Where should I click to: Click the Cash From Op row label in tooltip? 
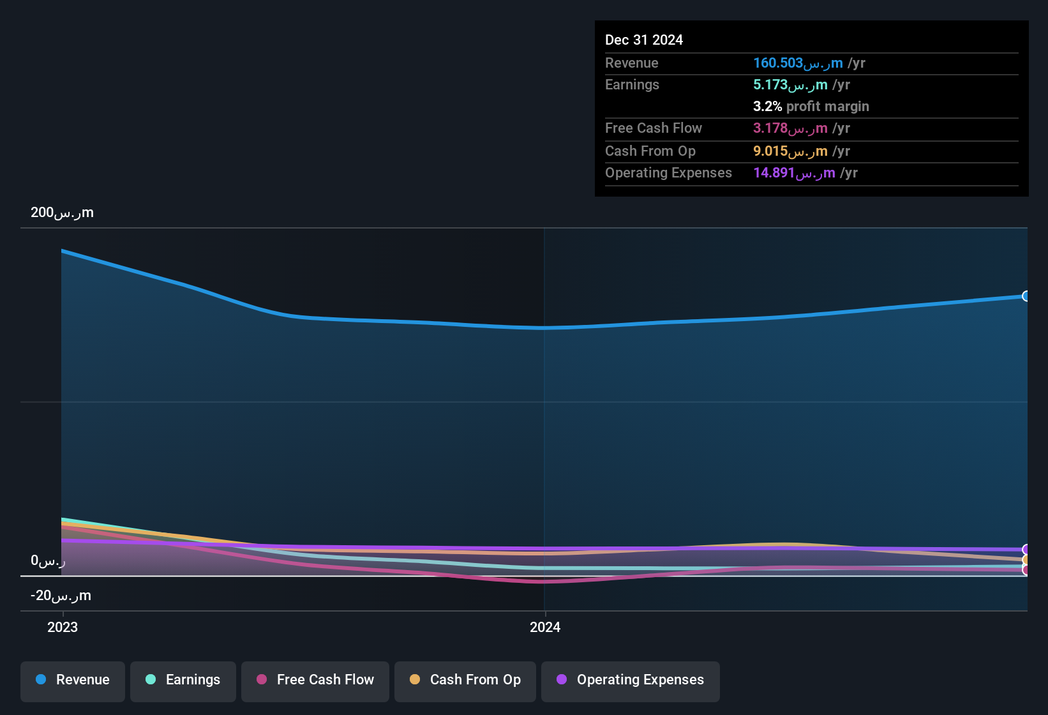[x=650, y=151]
